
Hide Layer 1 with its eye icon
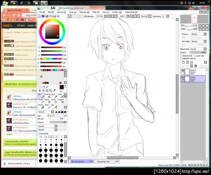tap(183, 78)
